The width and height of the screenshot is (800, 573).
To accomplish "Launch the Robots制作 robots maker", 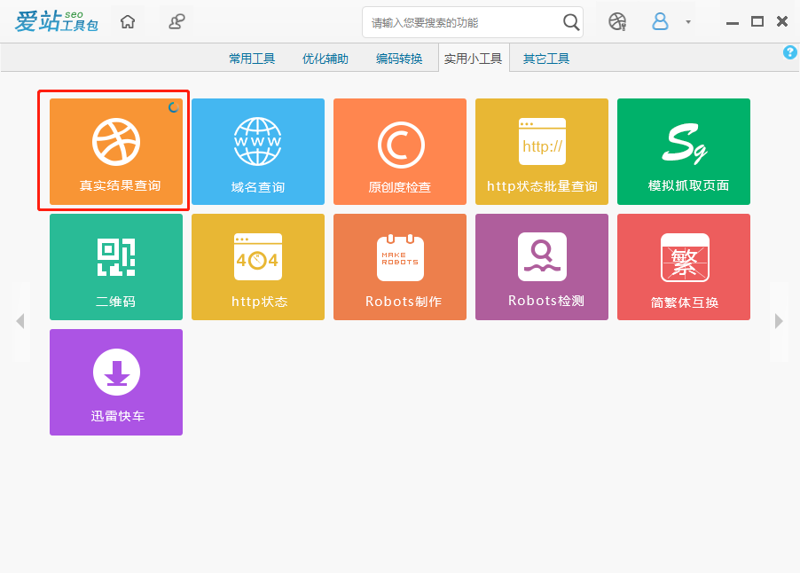I will click(399, 266).
